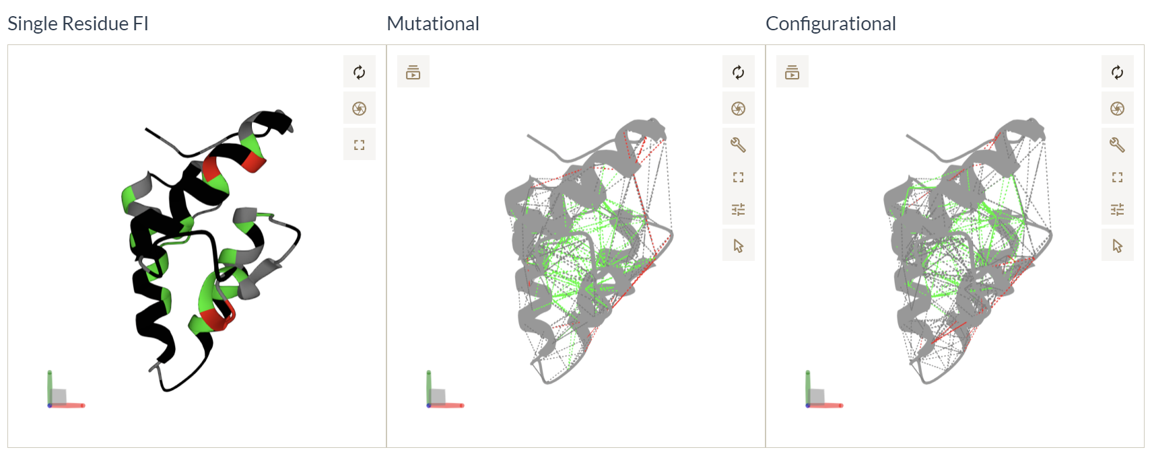
Task: Open sliders control panel in Configurational viewer
Action: (x=1117, y=210)
